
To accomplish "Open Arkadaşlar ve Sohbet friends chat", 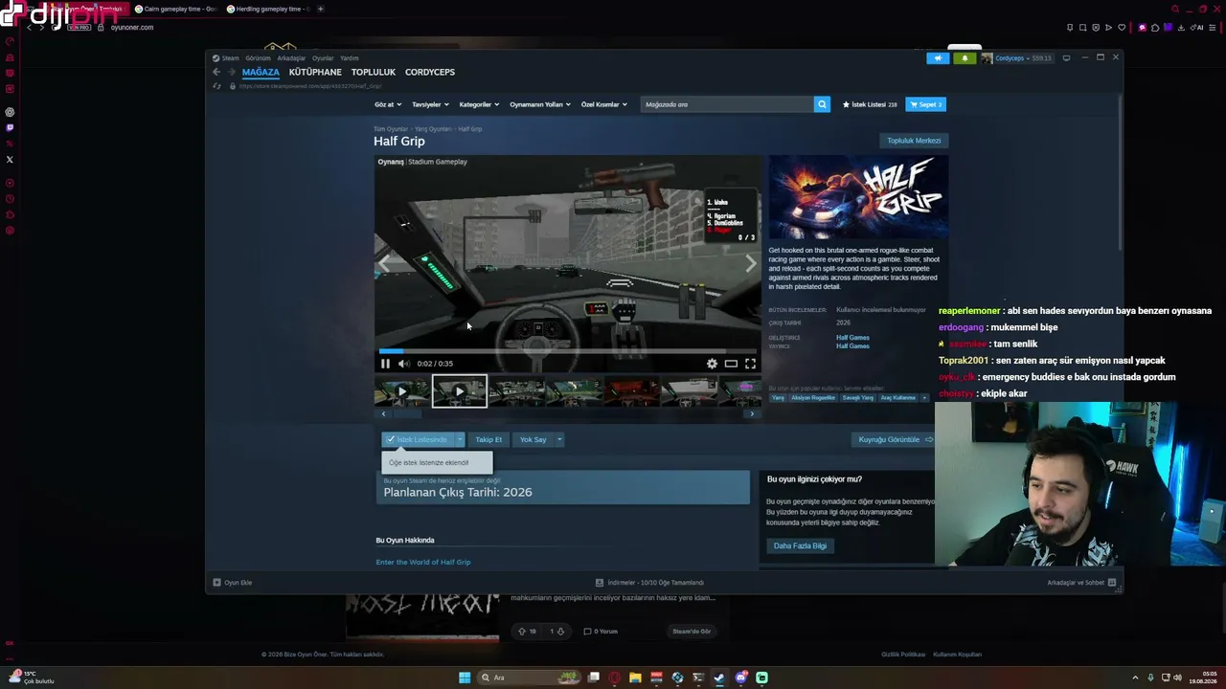I will (1081, 583).
